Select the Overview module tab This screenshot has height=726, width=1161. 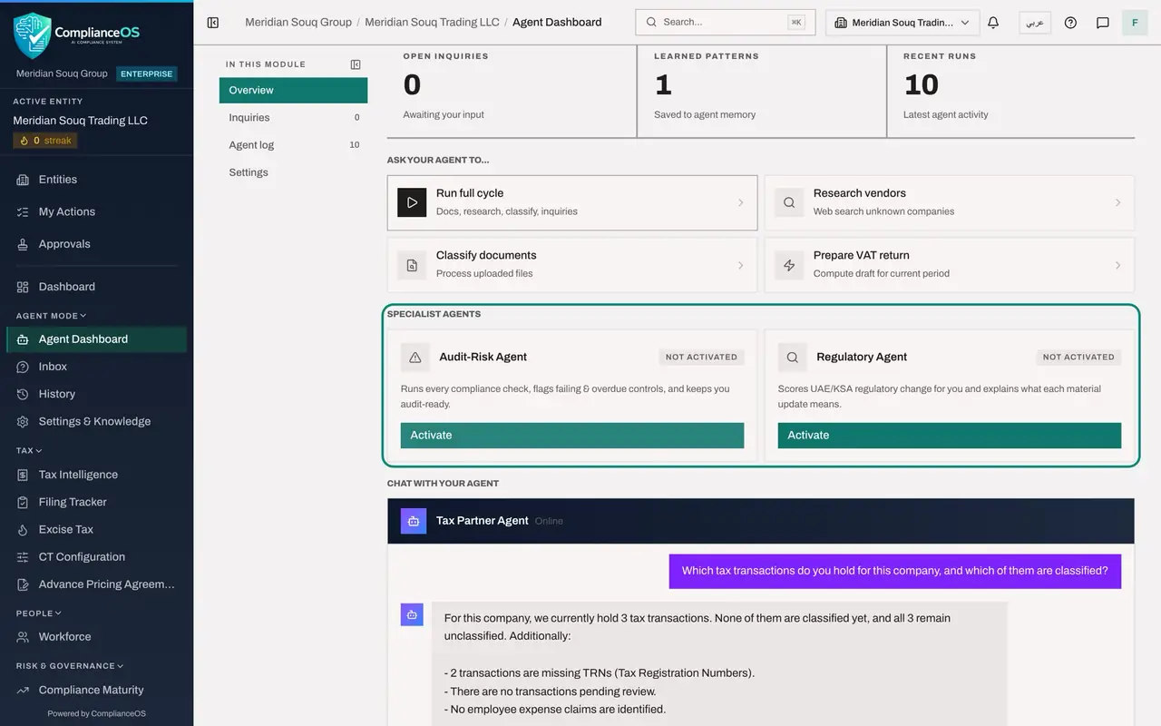pyautogui.click(x=293, y=90)
